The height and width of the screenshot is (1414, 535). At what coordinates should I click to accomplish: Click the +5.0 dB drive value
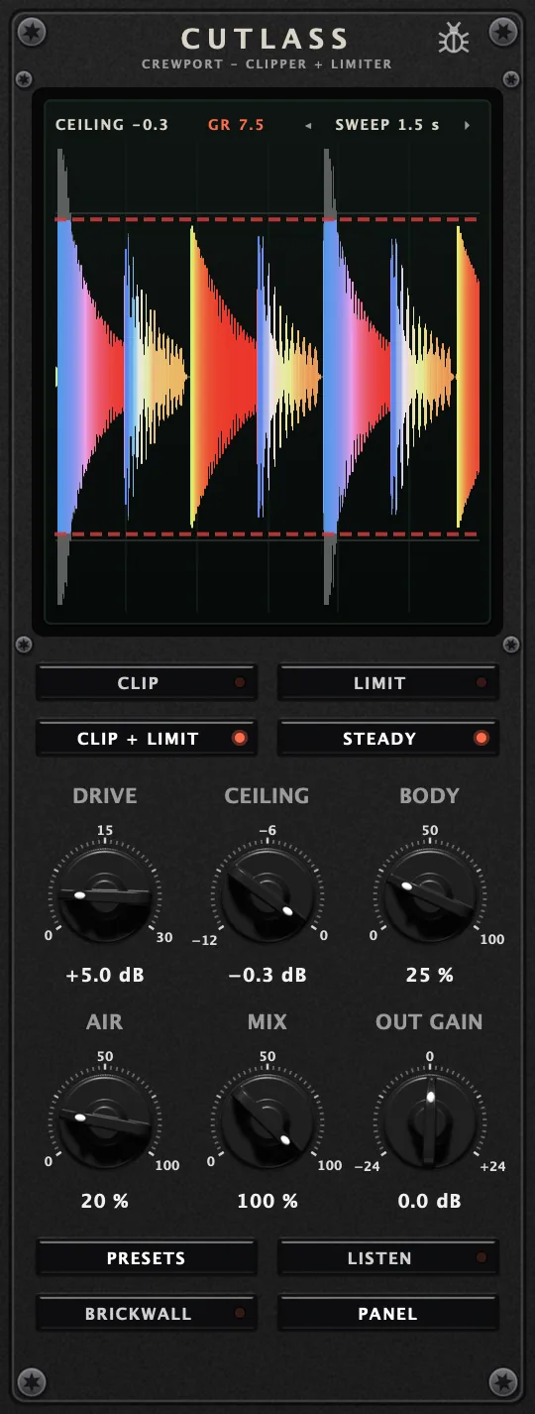[105, 975]
